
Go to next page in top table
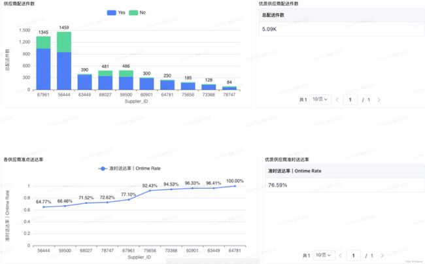(379, 99)
